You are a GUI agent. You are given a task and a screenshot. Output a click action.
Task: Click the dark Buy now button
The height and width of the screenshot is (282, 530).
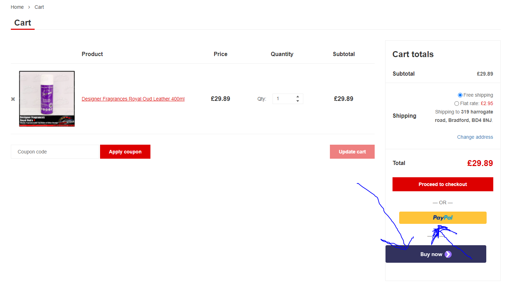[436, 254]
